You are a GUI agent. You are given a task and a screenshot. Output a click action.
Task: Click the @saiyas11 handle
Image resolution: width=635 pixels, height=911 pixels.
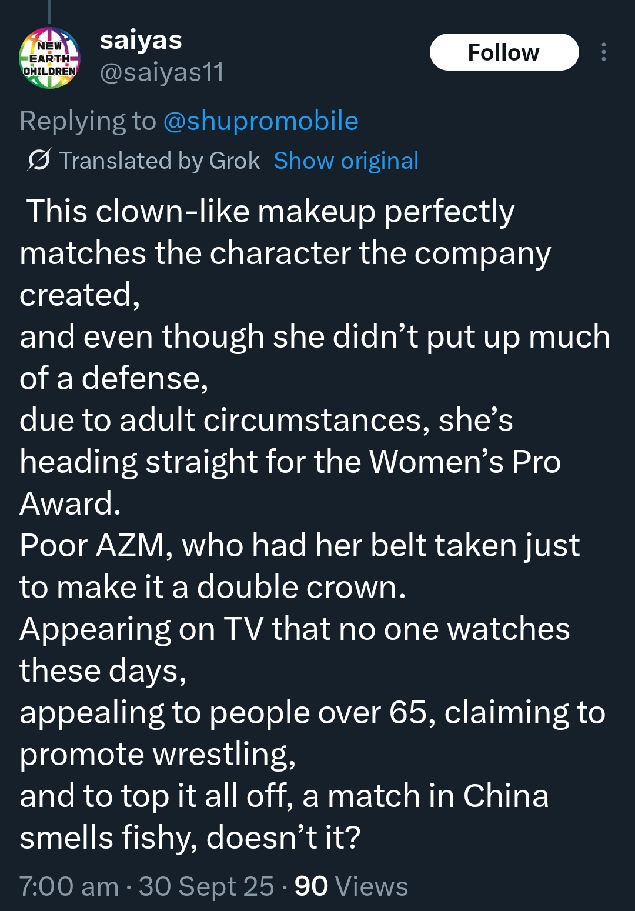(162, 72)
